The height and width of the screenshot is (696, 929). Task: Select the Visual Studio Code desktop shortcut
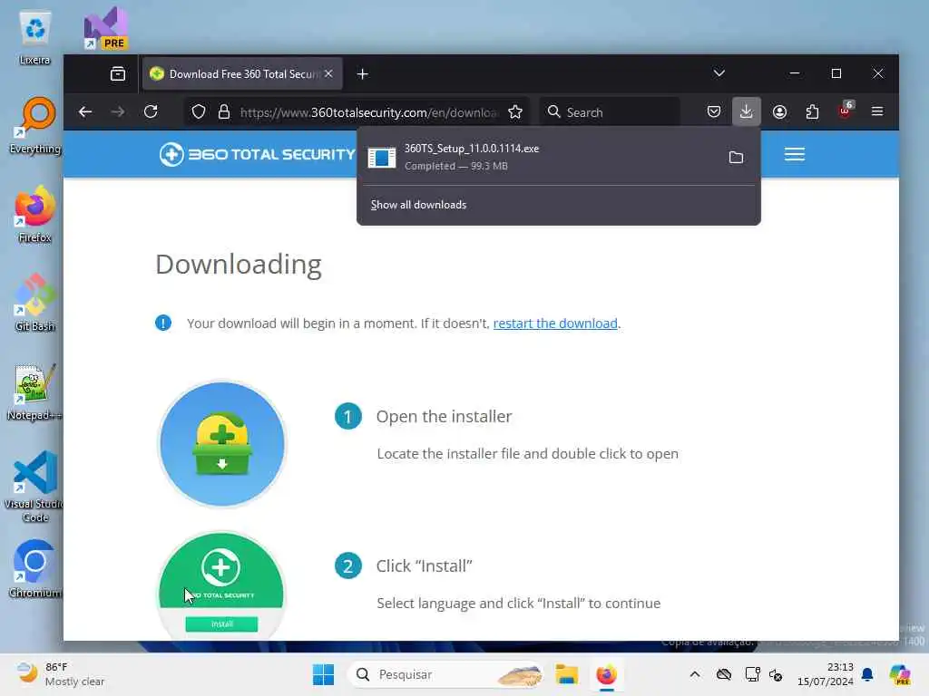[35, 487]
